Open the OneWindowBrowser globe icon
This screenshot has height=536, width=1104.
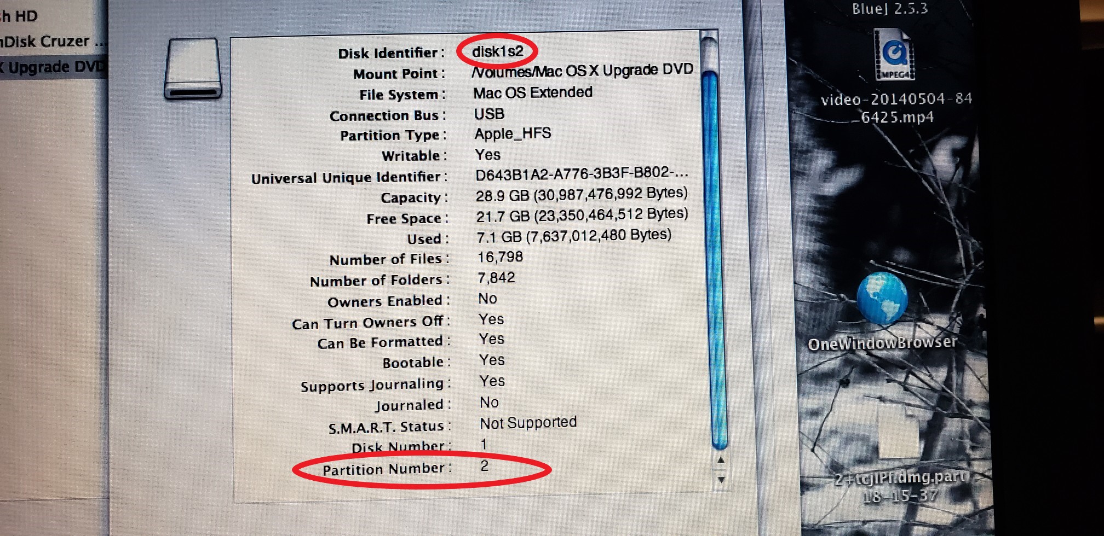(x=882, y=299)
